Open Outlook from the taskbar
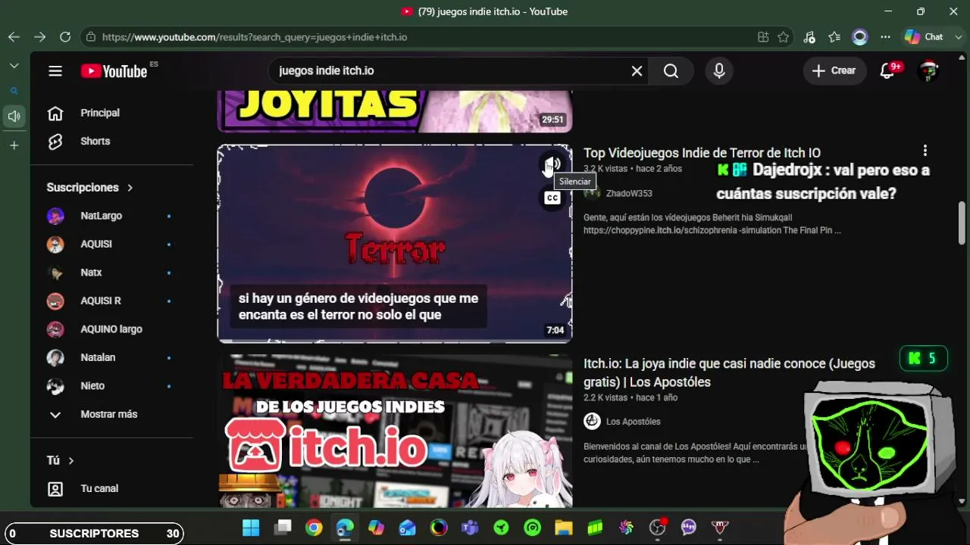The height and width of the screenshot is (545, 970). tap(408, 528)
